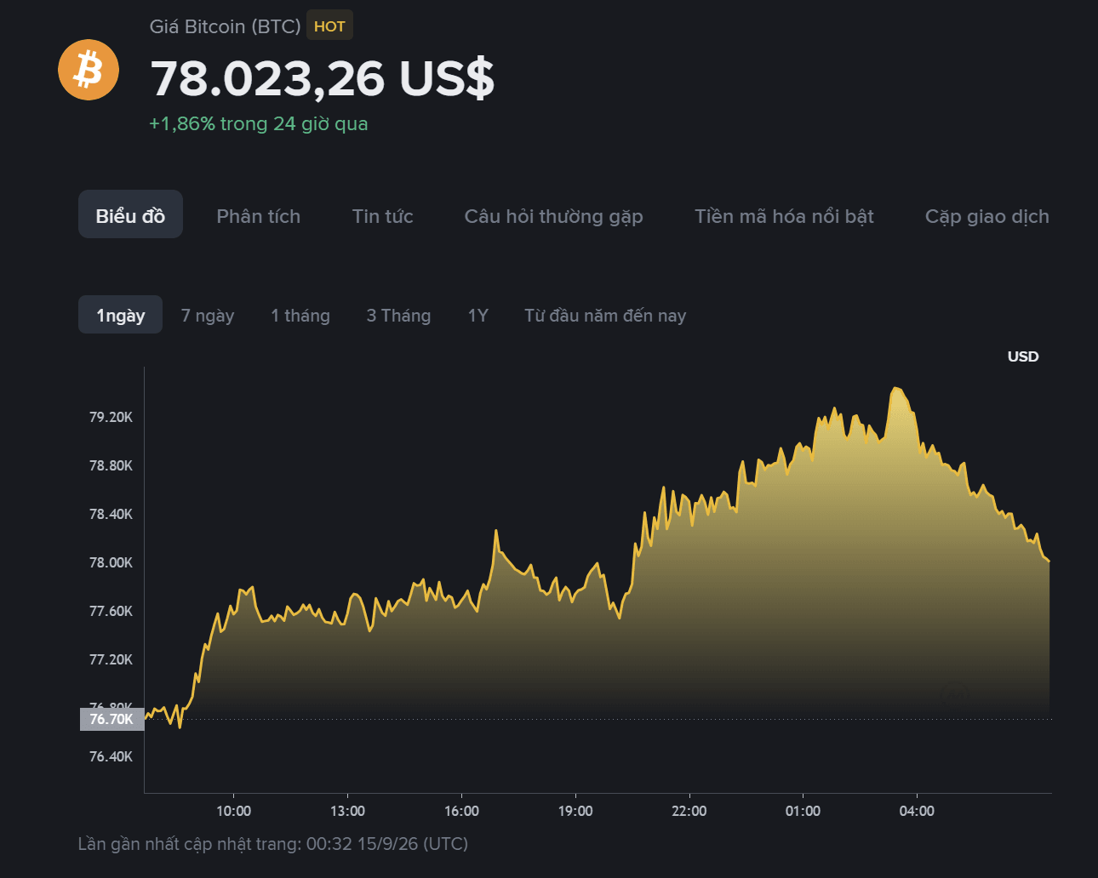Image resolution: width=1098 pixels, height=878 pixels.
Task: Click the 76.40K y-axis label
Action: [111, 756]
